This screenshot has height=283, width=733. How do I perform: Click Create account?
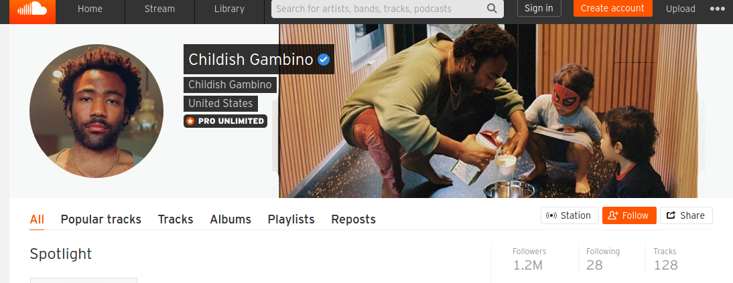point(613,9)
